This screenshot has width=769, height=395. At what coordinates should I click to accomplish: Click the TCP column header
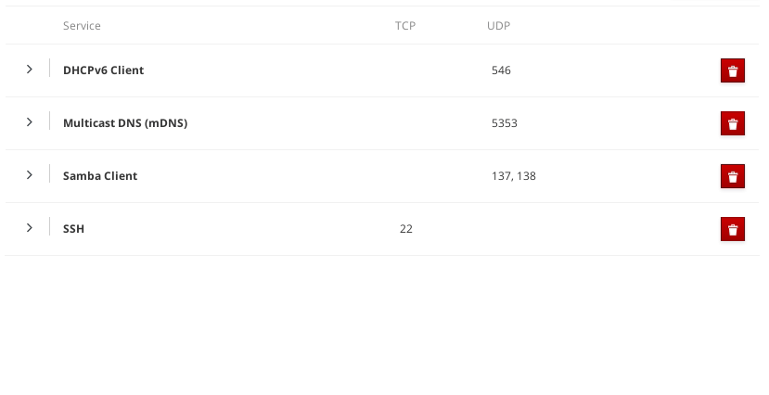coord(405,26)
